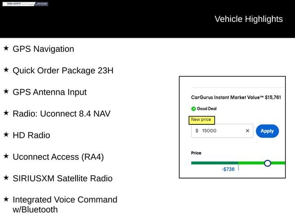Select the Radio: Uconnect 8.4 NAV text
The image size is (295, 221).
point(61,113)
